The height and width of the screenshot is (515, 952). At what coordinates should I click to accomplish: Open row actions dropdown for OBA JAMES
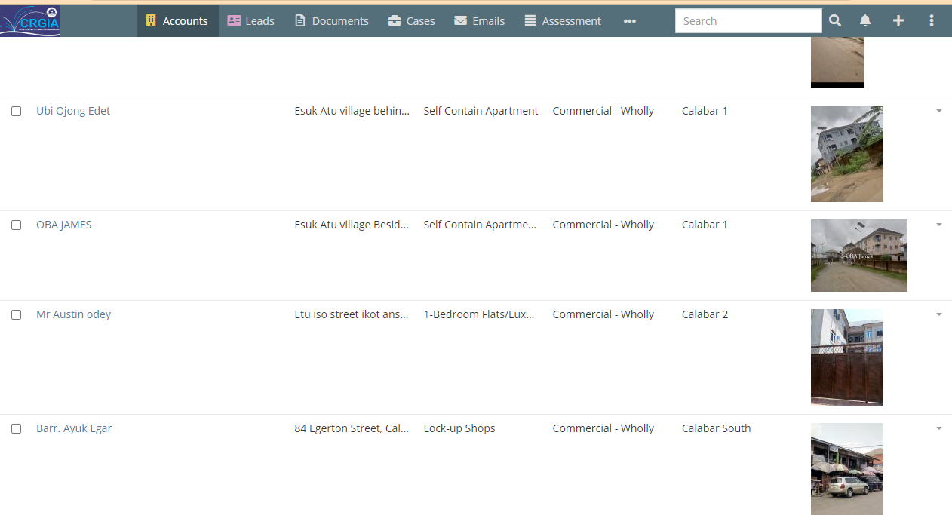(938, 225)
